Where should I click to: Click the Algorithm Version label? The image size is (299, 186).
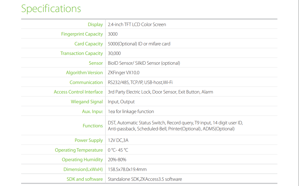point(84,73)
